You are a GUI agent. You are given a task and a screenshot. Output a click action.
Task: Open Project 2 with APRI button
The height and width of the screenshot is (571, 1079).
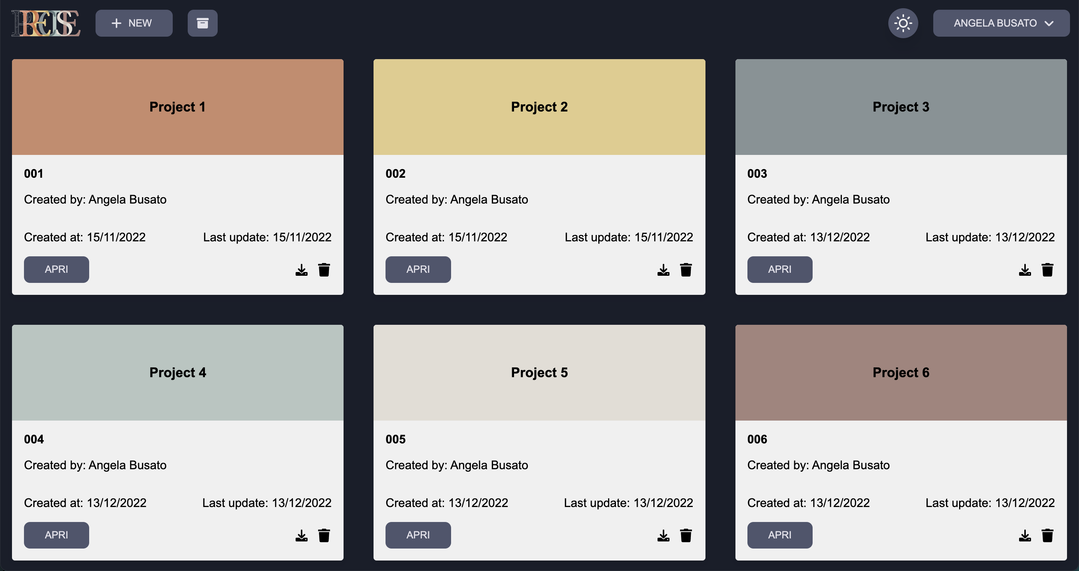point(418,269)
